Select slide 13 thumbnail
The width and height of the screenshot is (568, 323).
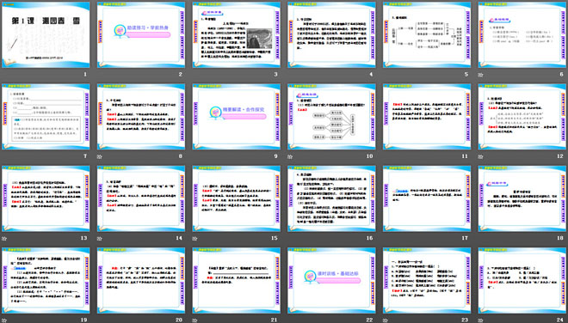coord(46,198)
